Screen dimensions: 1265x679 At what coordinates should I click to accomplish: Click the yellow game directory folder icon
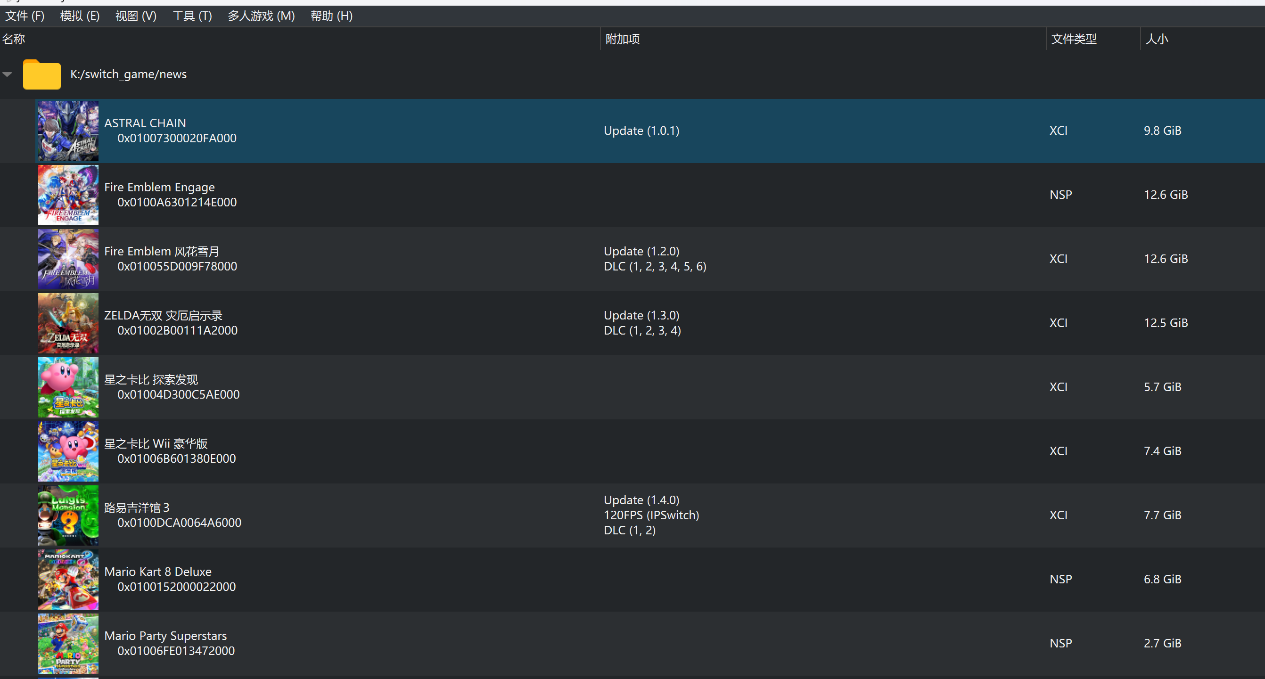[42, 74]
